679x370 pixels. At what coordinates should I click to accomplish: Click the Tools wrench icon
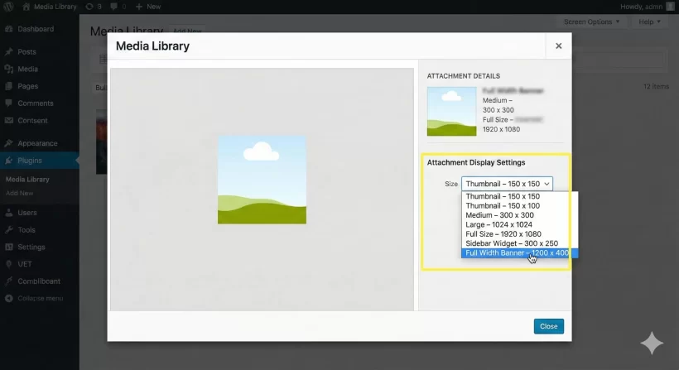(x=8, y=230)
